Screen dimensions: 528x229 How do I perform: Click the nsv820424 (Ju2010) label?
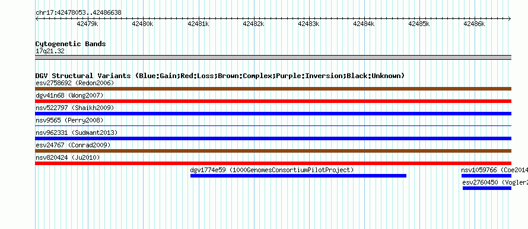68,157
